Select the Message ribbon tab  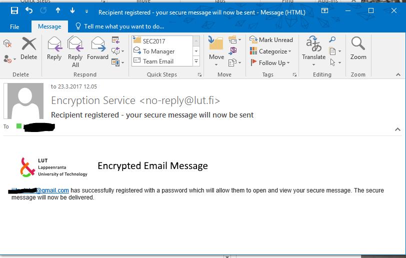49,26
